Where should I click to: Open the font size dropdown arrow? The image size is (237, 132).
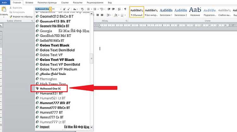coord(61,9)
